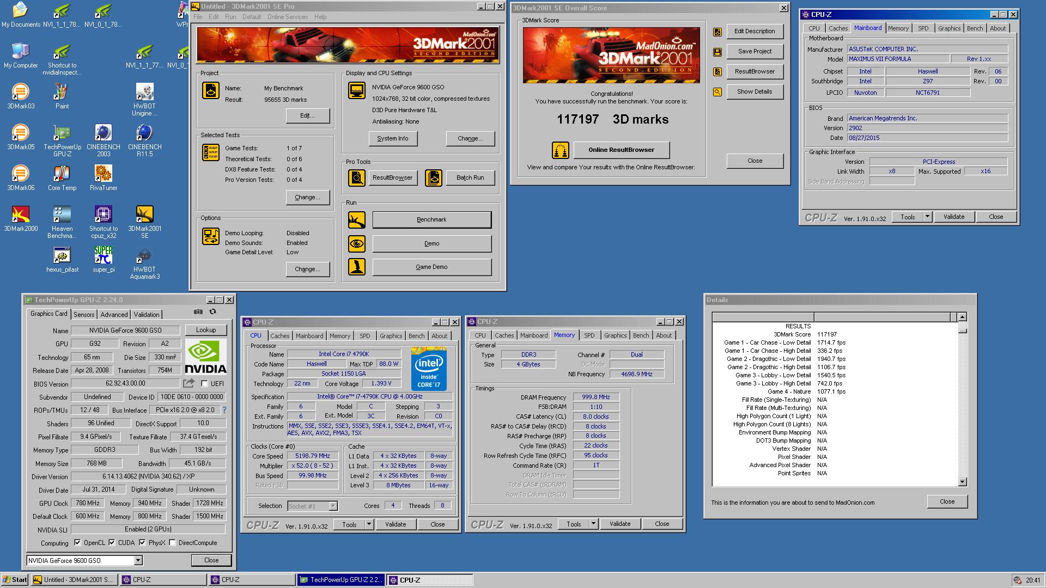Open the File menu in 3DMark2001
The image size is (1046, 588).
click(198, 17)
